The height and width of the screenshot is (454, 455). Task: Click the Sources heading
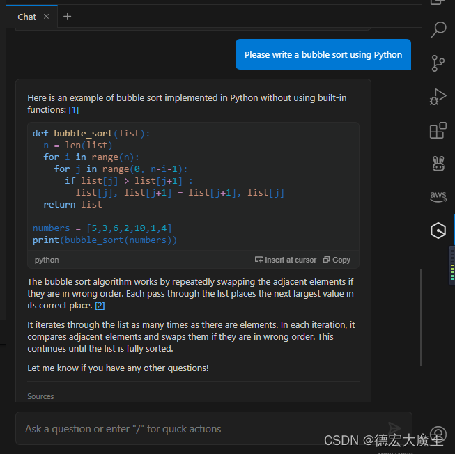40,396
